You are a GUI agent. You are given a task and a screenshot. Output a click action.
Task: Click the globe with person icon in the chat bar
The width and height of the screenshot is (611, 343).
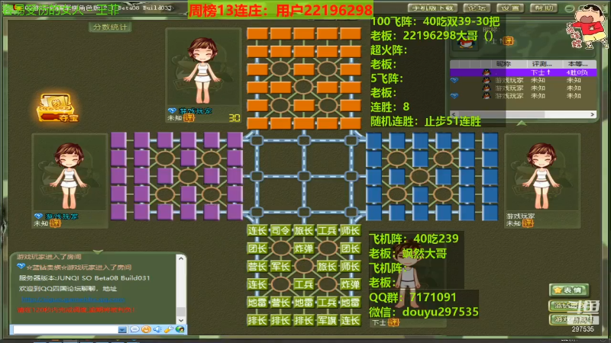(179, 329)
